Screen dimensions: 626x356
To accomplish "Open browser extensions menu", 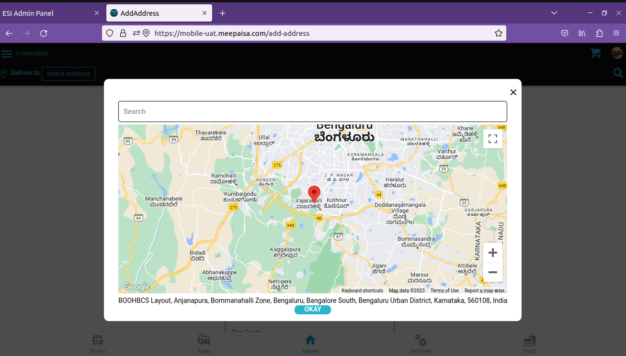I will pyautogui.click(x=599, y=33).
